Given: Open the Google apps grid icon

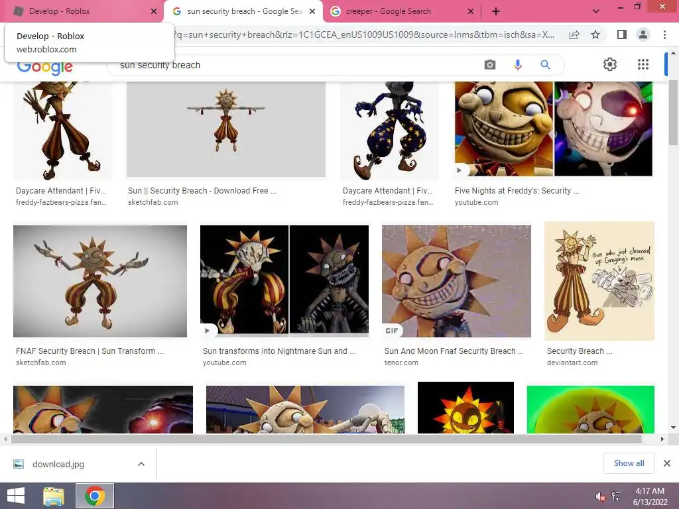Looking at the screenshot, I should (643, 64).
